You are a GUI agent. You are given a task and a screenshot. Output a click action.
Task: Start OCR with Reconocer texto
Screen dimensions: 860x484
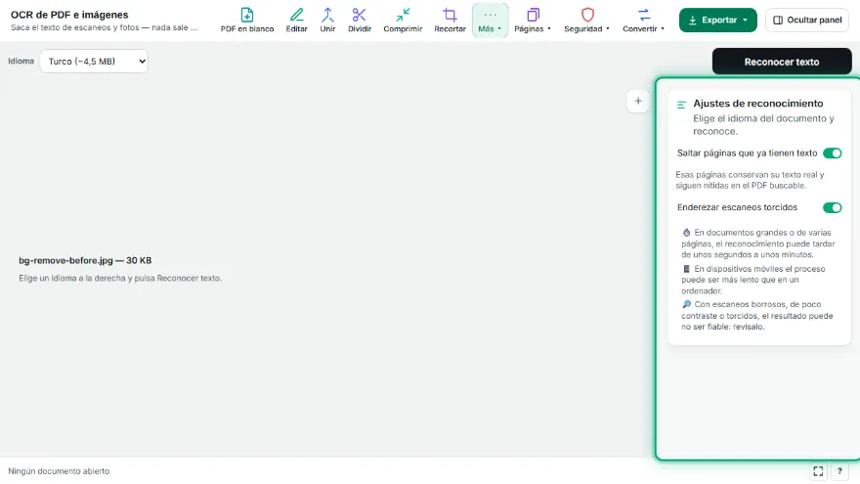[x=782, y=62]
